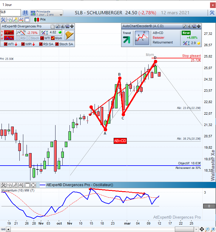The width and height of the screenshot is (216, 232).
Task: Uncheck the RSI SA checkbox
Action: (x=41, y=44)
